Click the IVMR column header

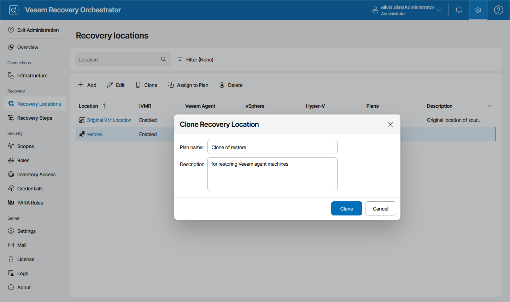(145, 106)
